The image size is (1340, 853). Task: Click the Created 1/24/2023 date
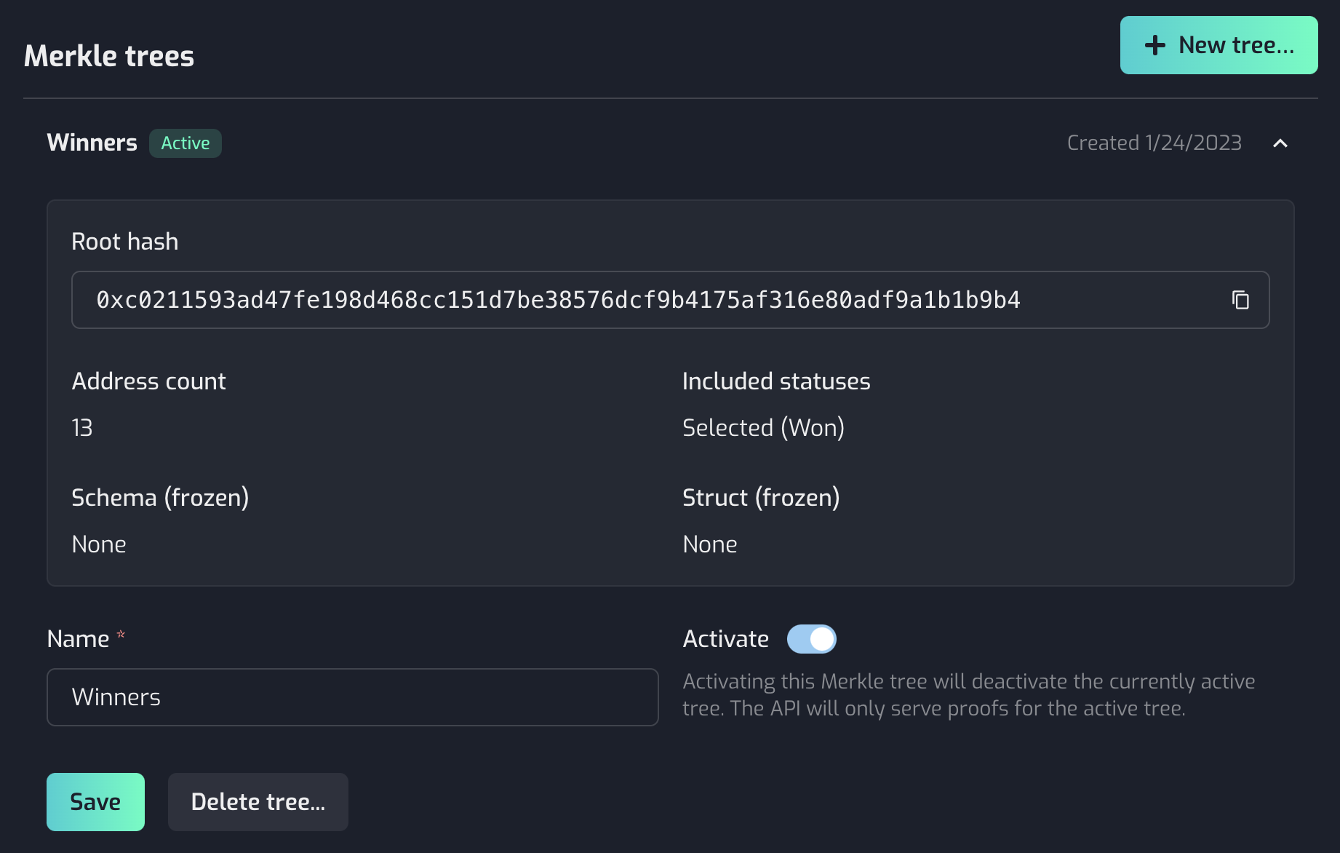[x=1154, y=143]
